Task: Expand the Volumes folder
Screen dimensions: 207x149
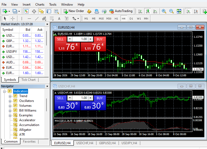Action: point(10,106)
